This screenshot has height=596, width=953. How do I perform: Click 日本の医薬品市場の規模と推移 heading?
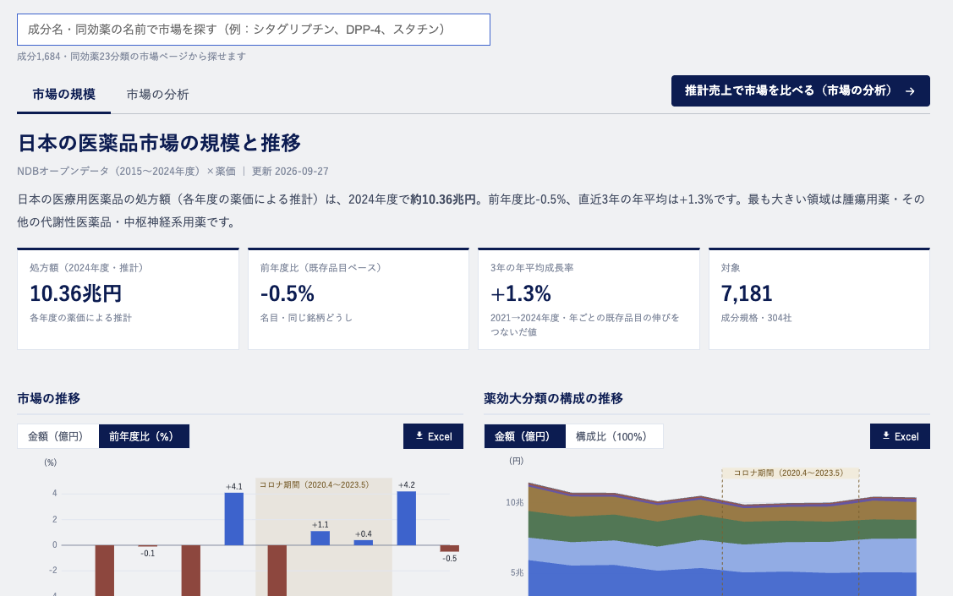159,144
